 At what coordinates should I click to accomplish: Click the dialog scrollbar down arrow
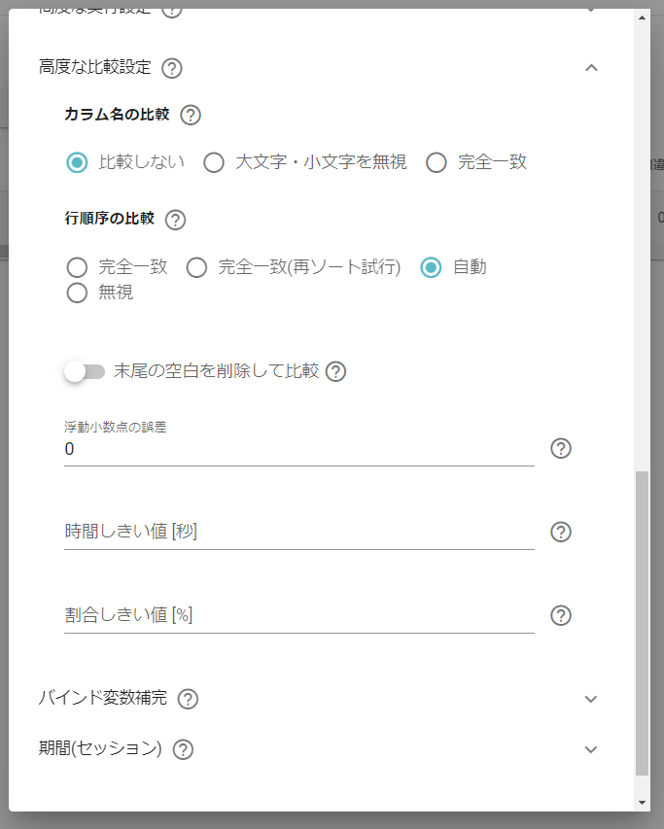tap(642, 803)
